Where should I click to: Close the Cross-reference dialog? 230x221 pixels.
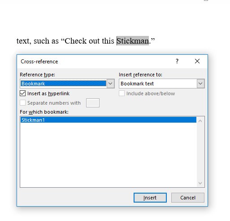tap(197, 61)
